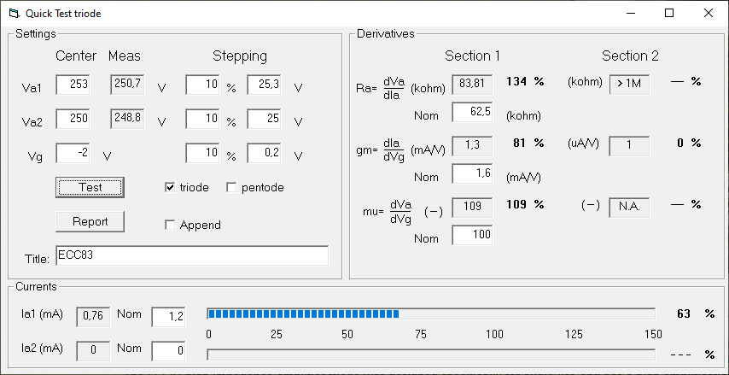Edit the Ra Nom field 62,5
This screenshot has height=375, width=729.
(472, 113)
